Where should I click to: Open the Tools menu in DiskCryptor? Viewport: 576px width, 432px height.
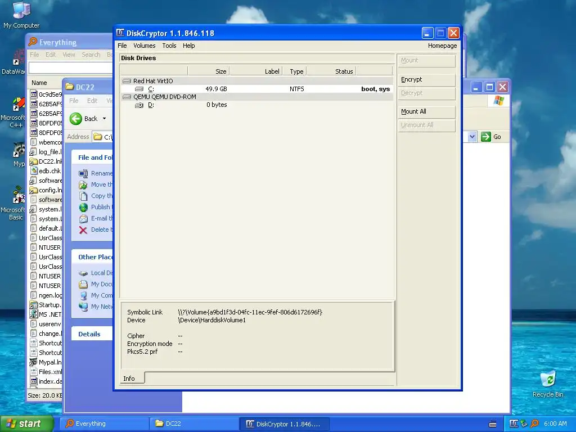[x=169, y=46]
